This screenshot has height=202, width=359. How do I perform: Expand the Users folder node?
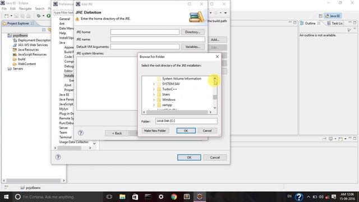(x=154, y=95)
